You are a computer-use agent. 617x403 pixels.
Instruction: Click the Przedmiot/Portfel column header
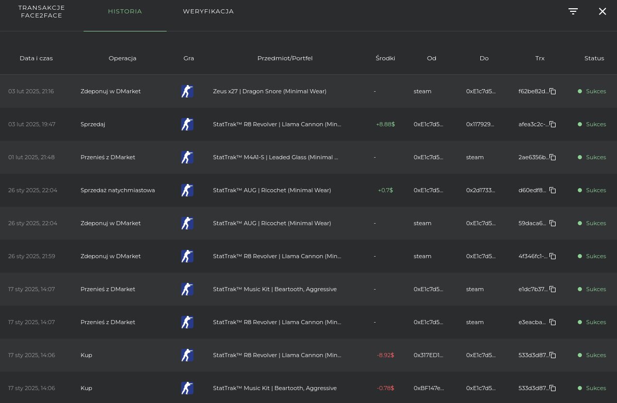[285, 58]
